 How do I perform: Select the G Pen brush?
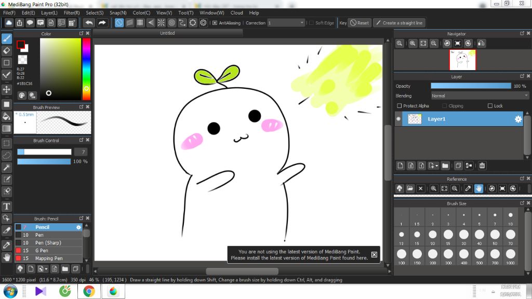tap(48, 251)
